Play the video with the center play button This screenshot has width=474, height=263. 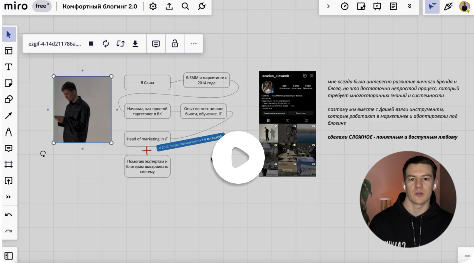(238, 157)
